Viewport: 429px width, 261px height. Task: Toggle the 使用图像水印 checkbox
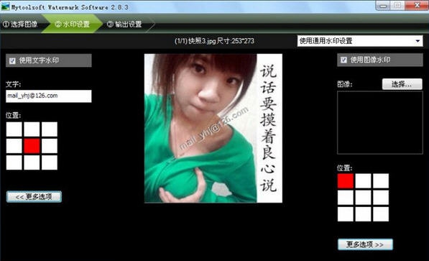click(343, 60)
